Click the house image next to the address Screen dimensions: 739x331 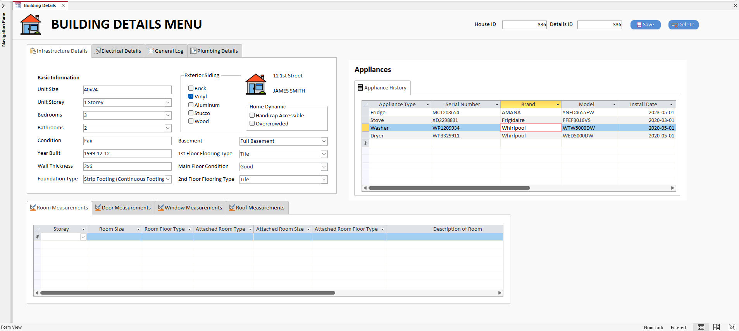pos(256,84)
